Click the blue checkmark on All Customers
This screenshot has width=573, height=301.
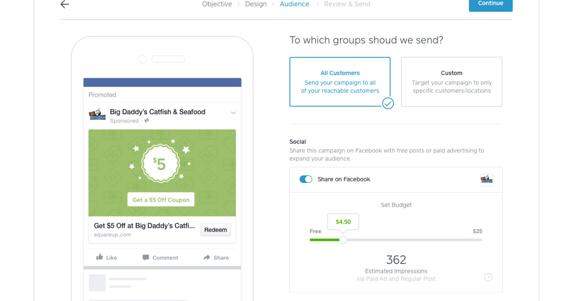(388, 103)
